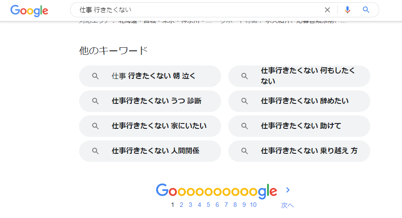The height and width of the screenshot is (218, 402).
Task: Go to results page 5
Action: click(208, 205)
